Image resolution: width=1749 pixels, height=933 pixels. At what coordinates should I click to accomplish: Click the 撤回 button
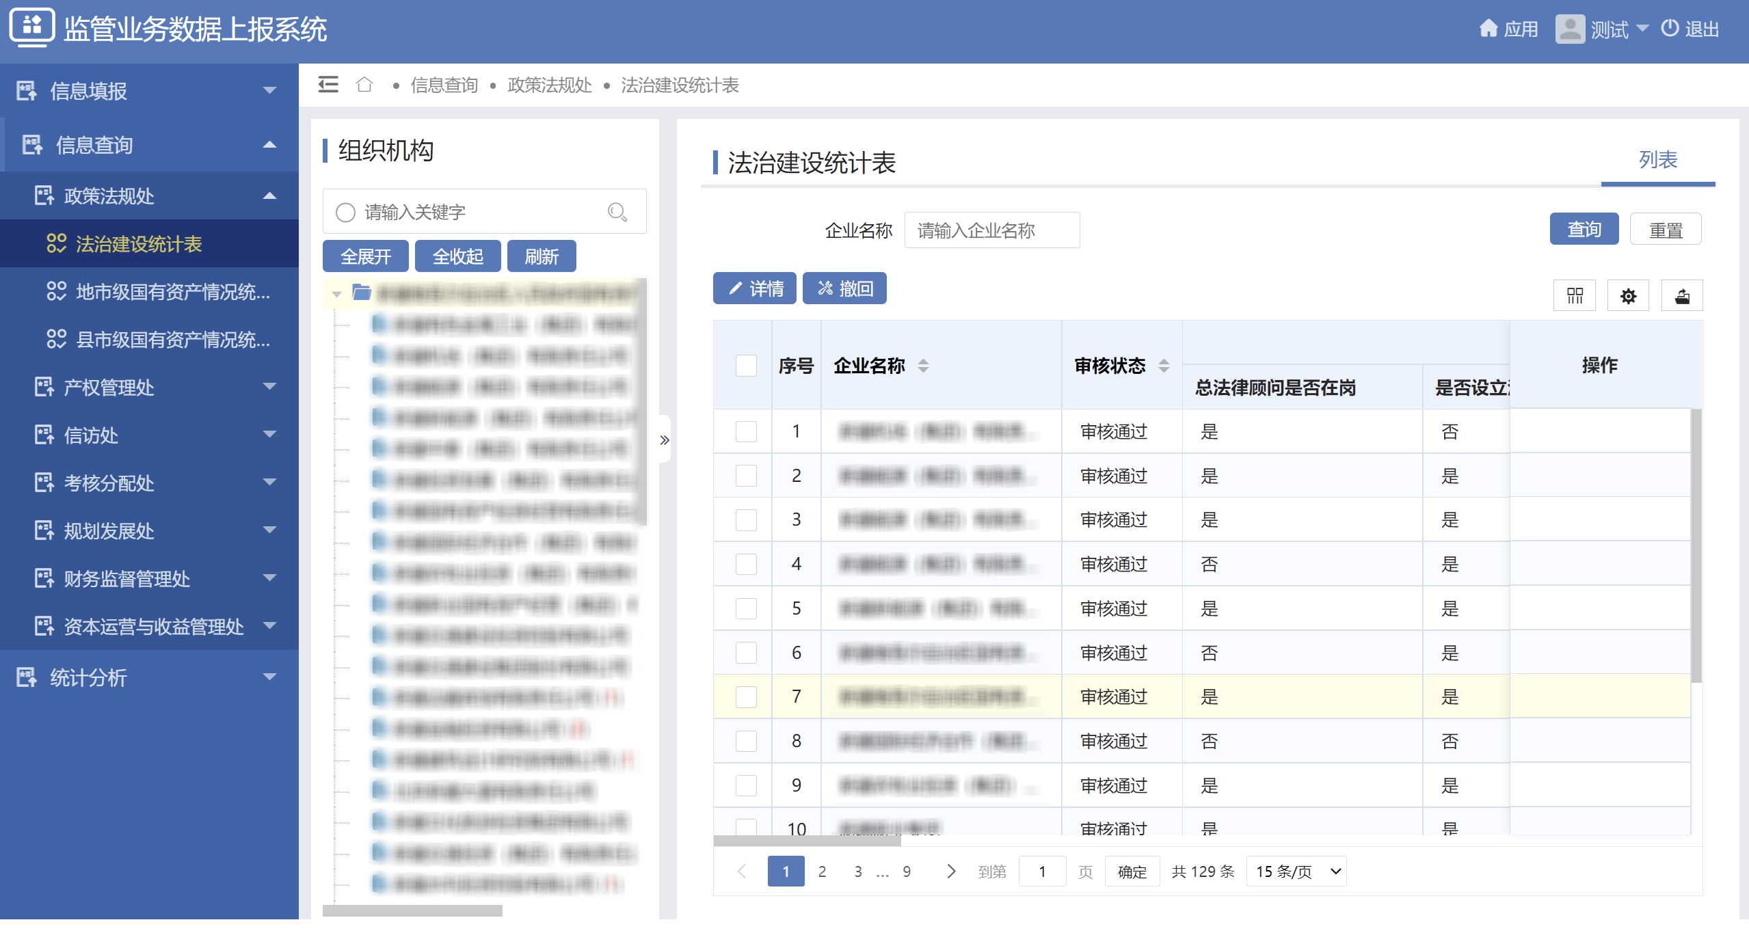pos(844,288)
